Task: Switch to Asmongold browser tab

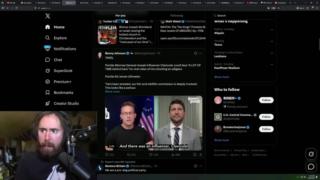Action: point(26,3)
